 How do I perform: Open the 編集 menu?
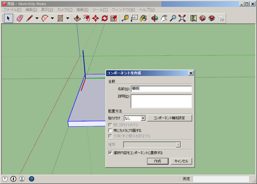pyautogui.click(x=31, y=10)
